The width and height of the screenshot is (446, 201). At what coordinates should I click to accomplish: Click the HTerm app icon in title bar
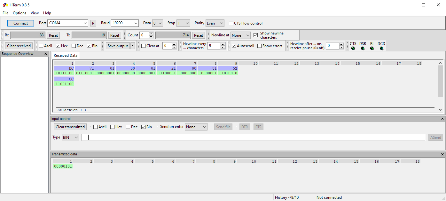click(5, 5)
